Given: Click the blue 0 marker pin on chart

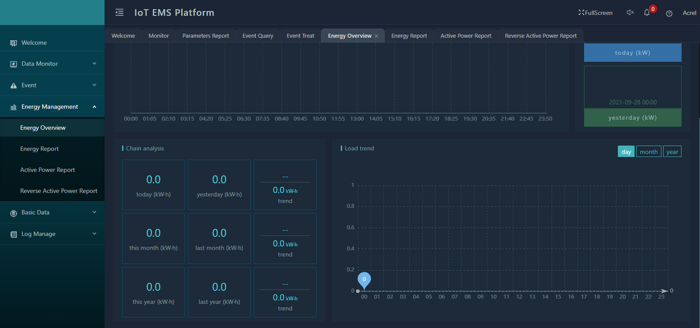Looking at the screenshot, I should coord(364,280).
